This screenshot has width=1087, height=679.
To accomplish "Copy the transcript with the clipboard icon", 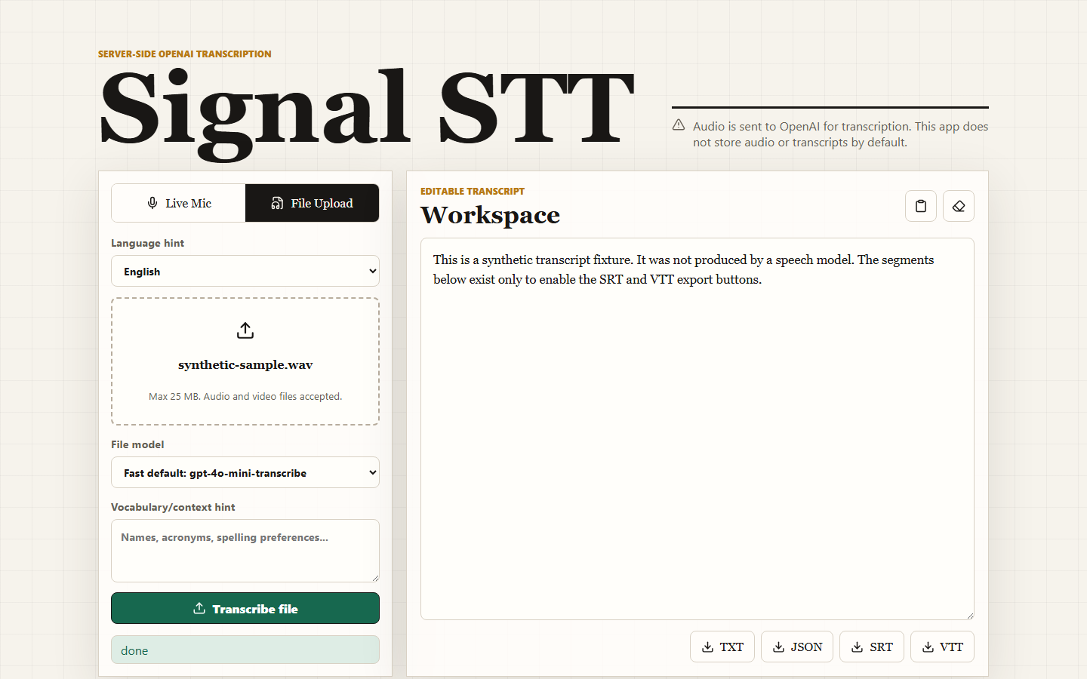I will coord(921,206).
